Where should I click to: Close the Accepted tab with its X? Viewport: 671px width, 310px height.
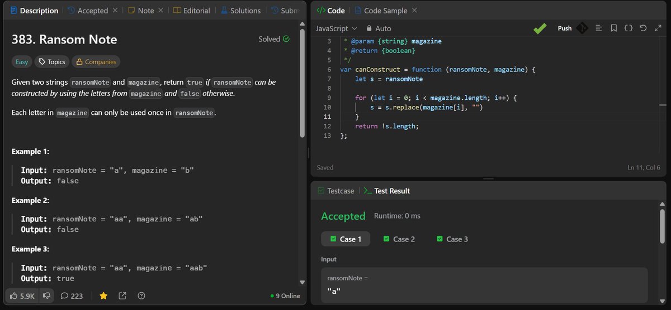(x=115, y=11)
